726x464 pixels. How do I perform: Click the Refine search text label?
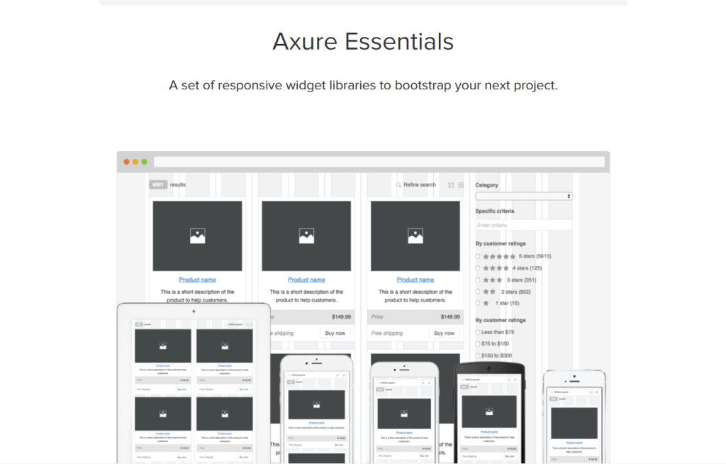pyautogui.click(x=420, y=184)
